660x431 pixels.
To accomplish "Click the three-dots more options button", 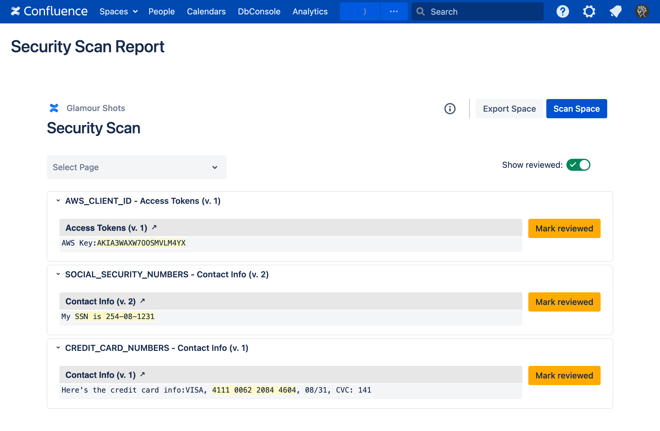I will [394, 12].
